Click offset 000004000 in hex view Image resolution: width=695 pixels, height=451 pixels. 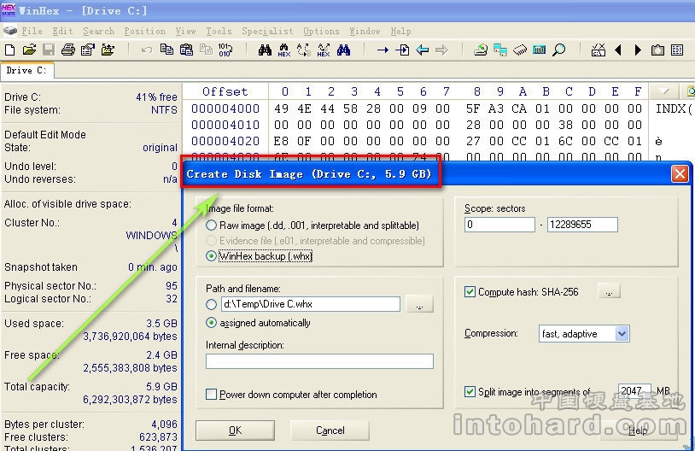225,108
